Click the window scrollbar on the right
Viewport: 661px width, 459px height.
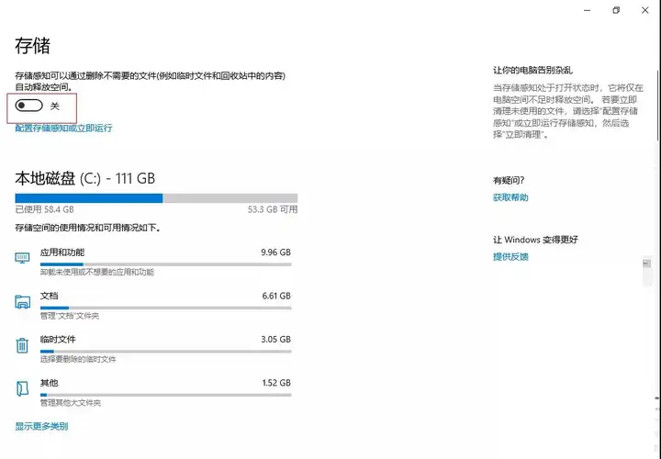(658, 106)
